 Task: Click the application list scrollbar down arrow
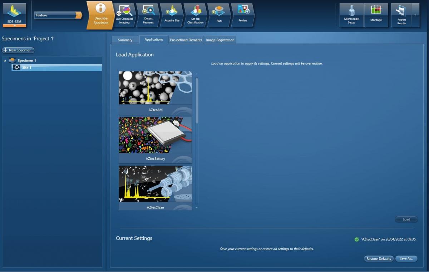(x=196, y=208)
